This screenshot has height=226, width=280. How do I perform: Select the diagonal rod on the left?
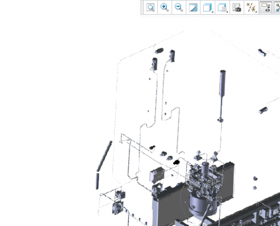coord(104,157)
